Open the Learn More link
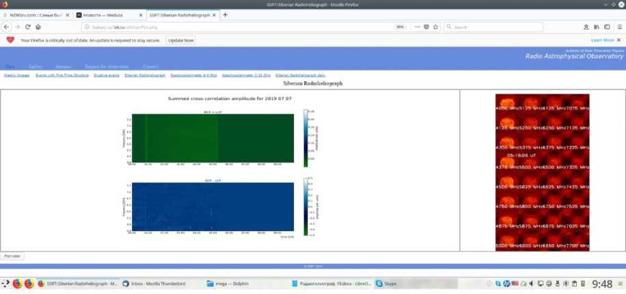 point(602,40)
